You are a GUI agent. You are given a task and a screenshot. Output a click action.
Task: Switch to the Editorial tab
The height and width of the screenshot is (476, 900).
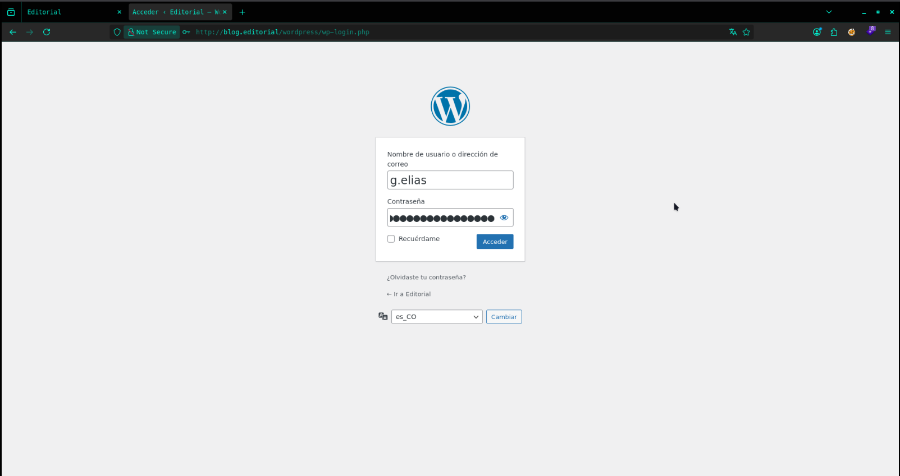click(x=73, y=12)
